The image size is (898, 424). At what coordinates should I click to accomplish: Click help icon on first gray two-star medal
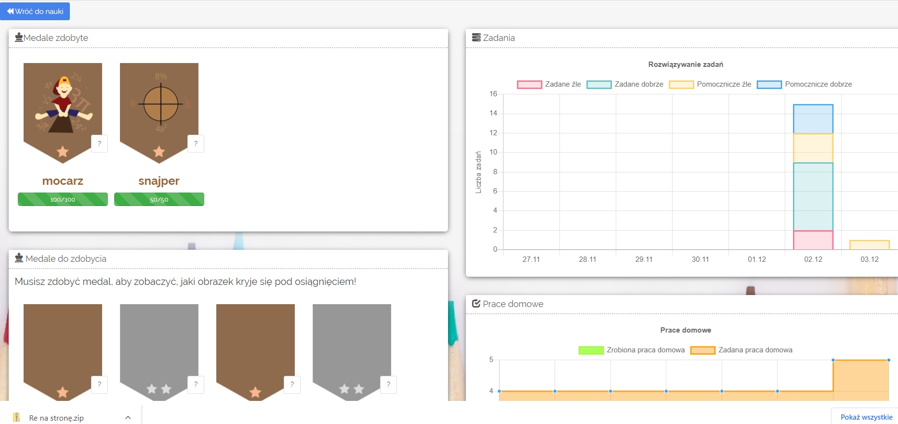(196, 385)
